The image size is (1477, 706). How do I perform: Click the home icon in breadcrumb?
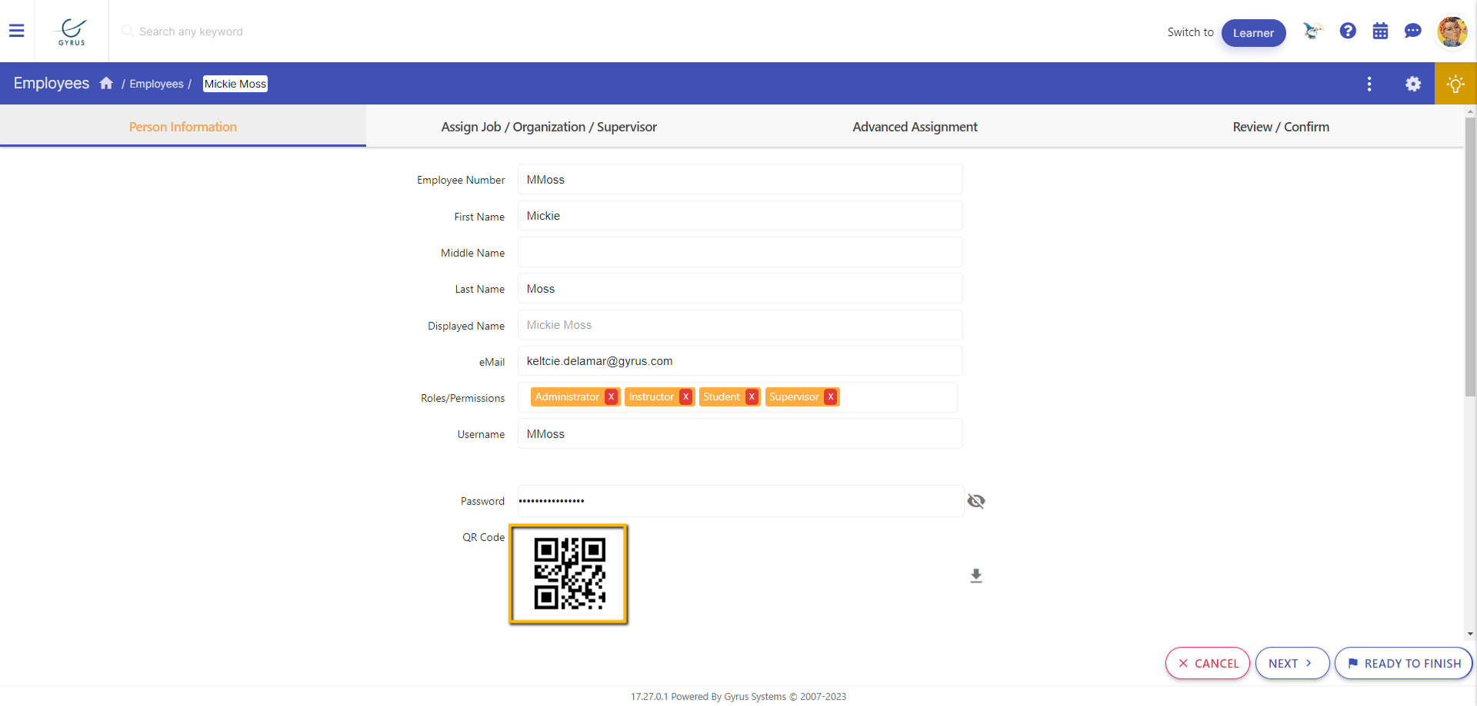pyautogui.click(x=106, y=83)
